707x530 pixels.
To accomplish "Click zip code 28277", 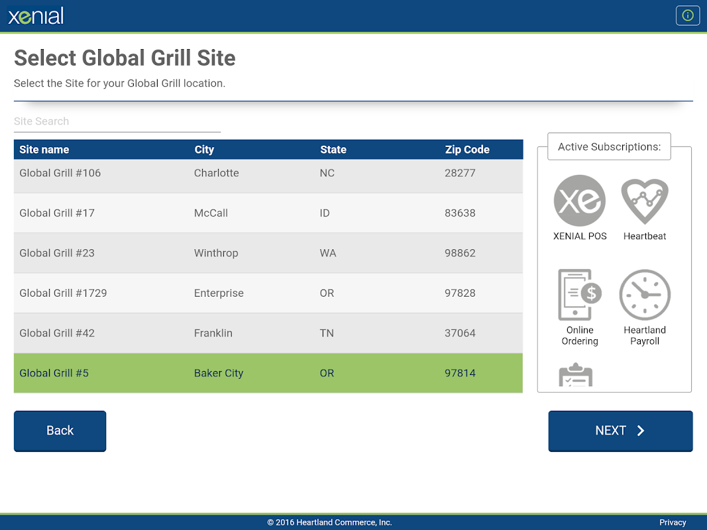I will (x=460, y=173).
